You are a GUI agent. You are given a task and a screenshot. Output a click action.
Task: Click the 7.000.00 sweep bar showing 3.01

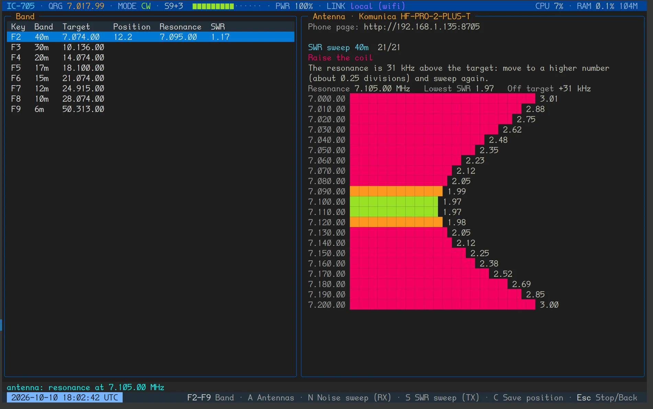442,99
